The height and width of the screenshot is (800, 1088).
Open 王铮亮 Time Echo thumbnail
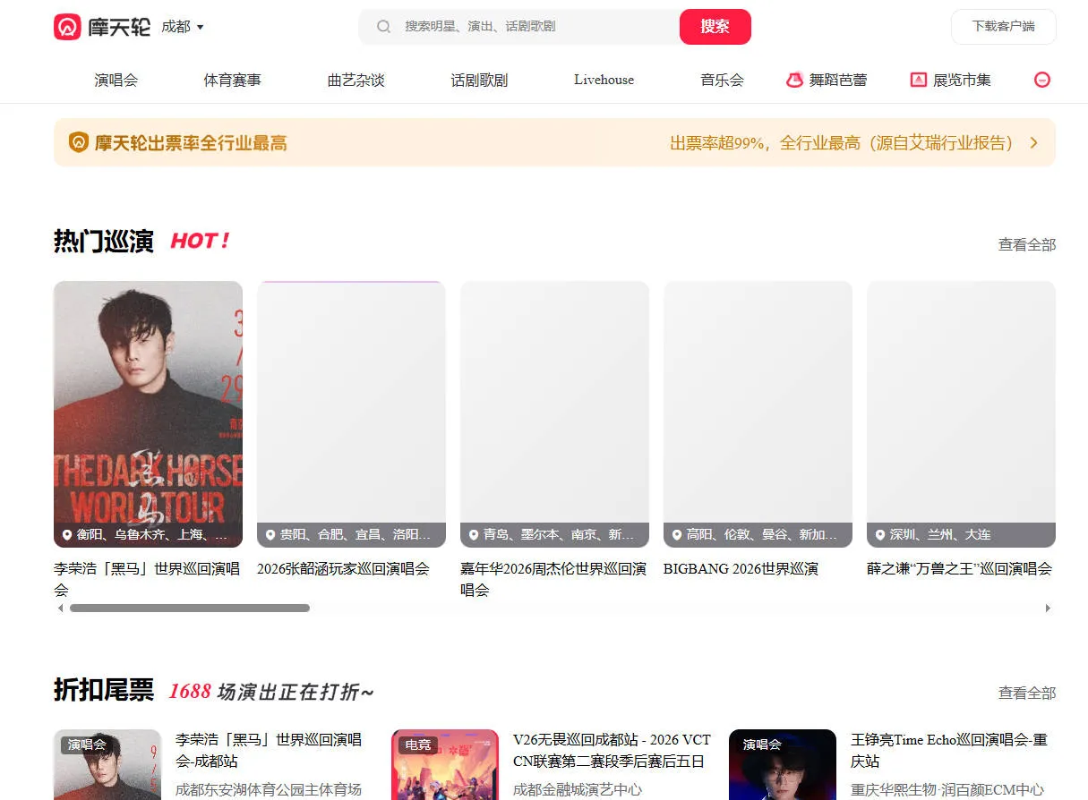[783, 764]
